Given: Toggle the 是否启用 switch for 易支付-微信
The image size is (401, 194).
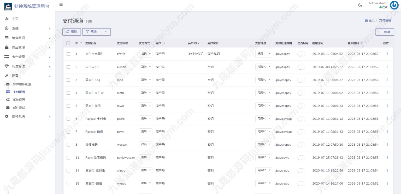Looking at the screenshot, I should 301,184.
